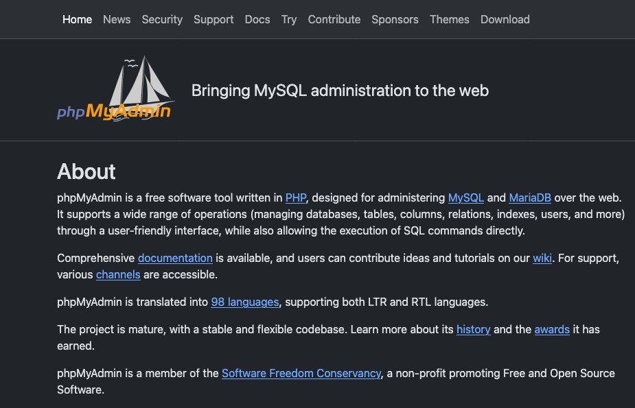635x408 pixels.
Task: Go to the News page
Action: pyautogui.click(x=117, y=19)
